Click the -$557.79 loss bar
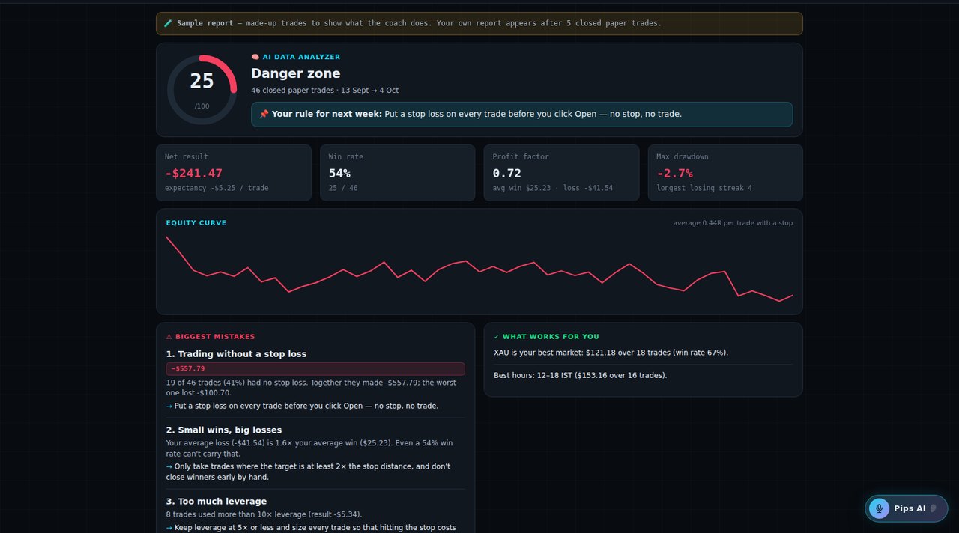 point(315,369)
